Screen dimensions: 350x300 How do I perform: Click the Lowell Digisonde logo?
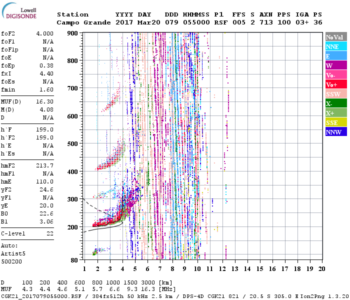19,11
